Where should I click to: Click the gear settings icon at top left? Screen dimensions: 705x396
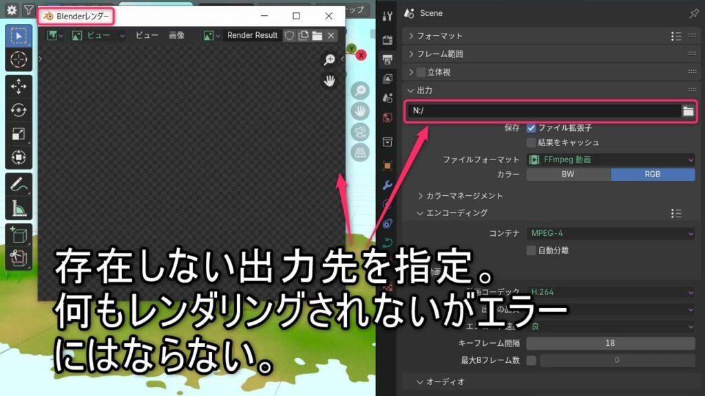click(x=12, y=10)
